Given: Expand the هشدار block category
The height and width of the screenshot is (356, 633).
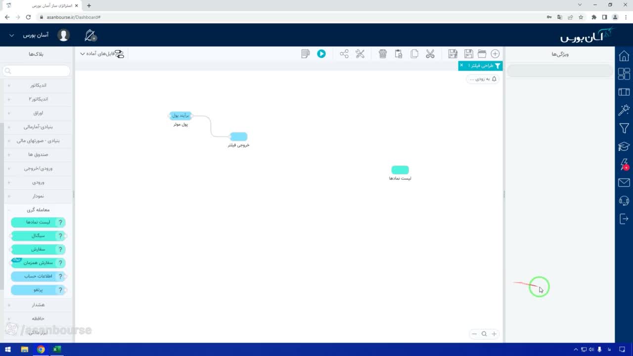Looking at the screenshot, I should (38, 305).
